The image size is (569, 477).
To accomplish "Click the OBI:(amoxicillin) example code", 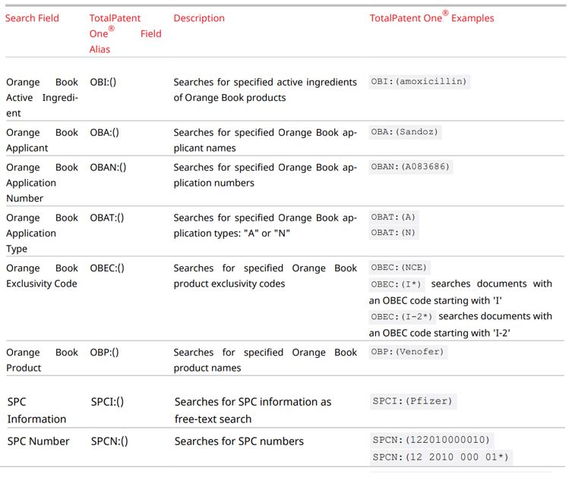I will pos(419,81).
